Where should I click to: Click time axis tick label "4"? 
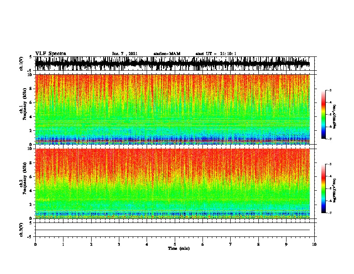coord(147,244)
